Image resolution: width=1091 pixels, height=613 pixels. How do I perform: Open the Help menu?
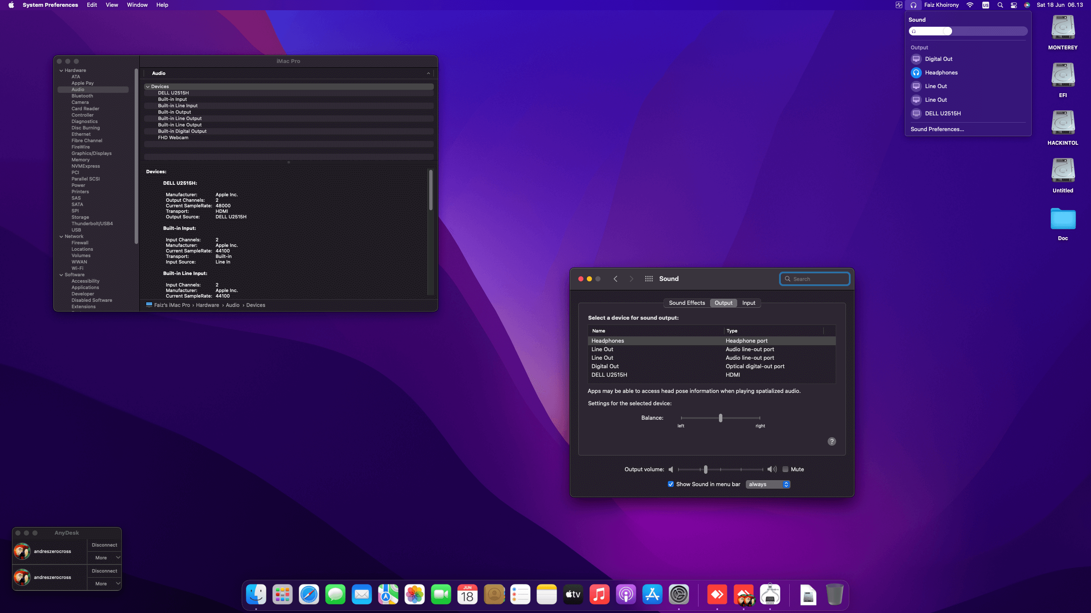coord(162,5)
